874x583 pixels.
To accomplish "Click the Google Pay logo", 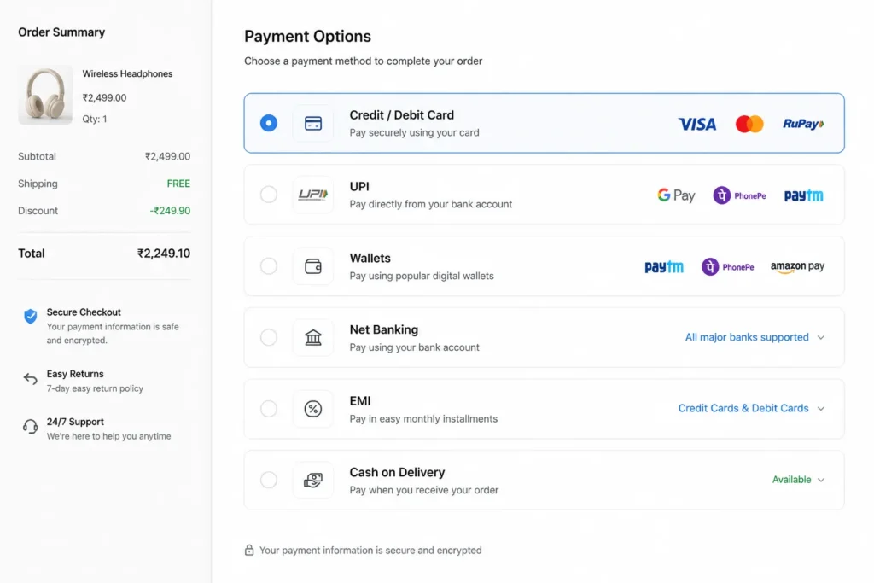I will coord(676,195).
